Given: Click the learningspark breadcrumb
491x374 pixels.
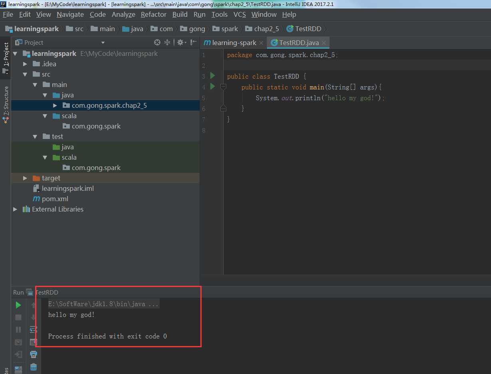Looking at the screenshot, I should click(x=32, y=29).
